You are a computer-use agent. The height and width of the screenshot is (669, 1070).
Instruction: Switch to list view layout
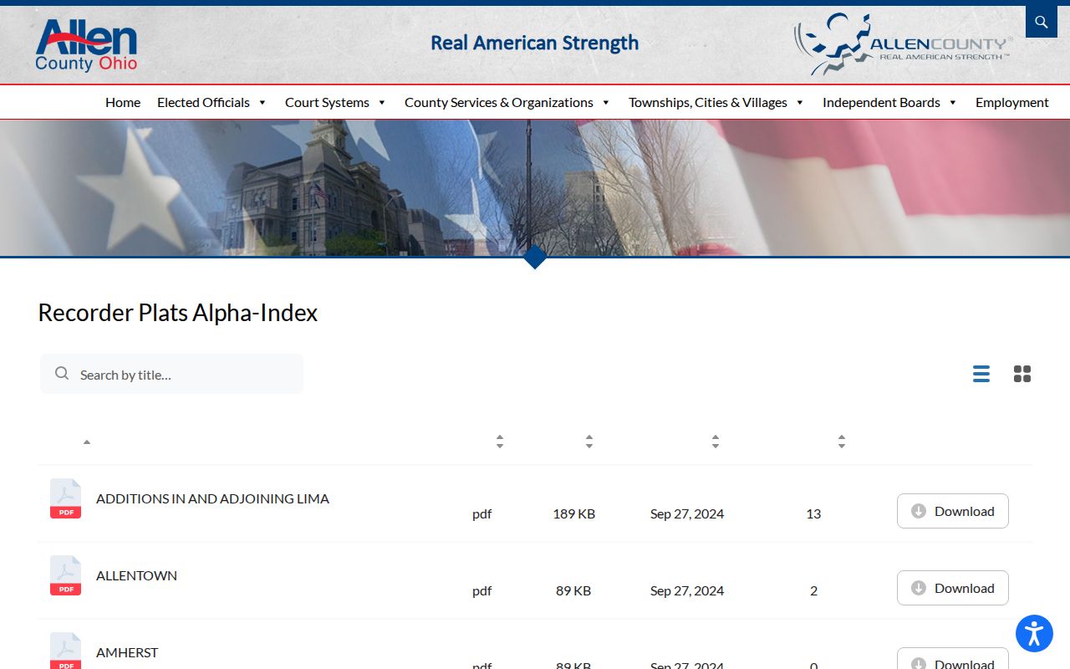click(x=981, y=374)
